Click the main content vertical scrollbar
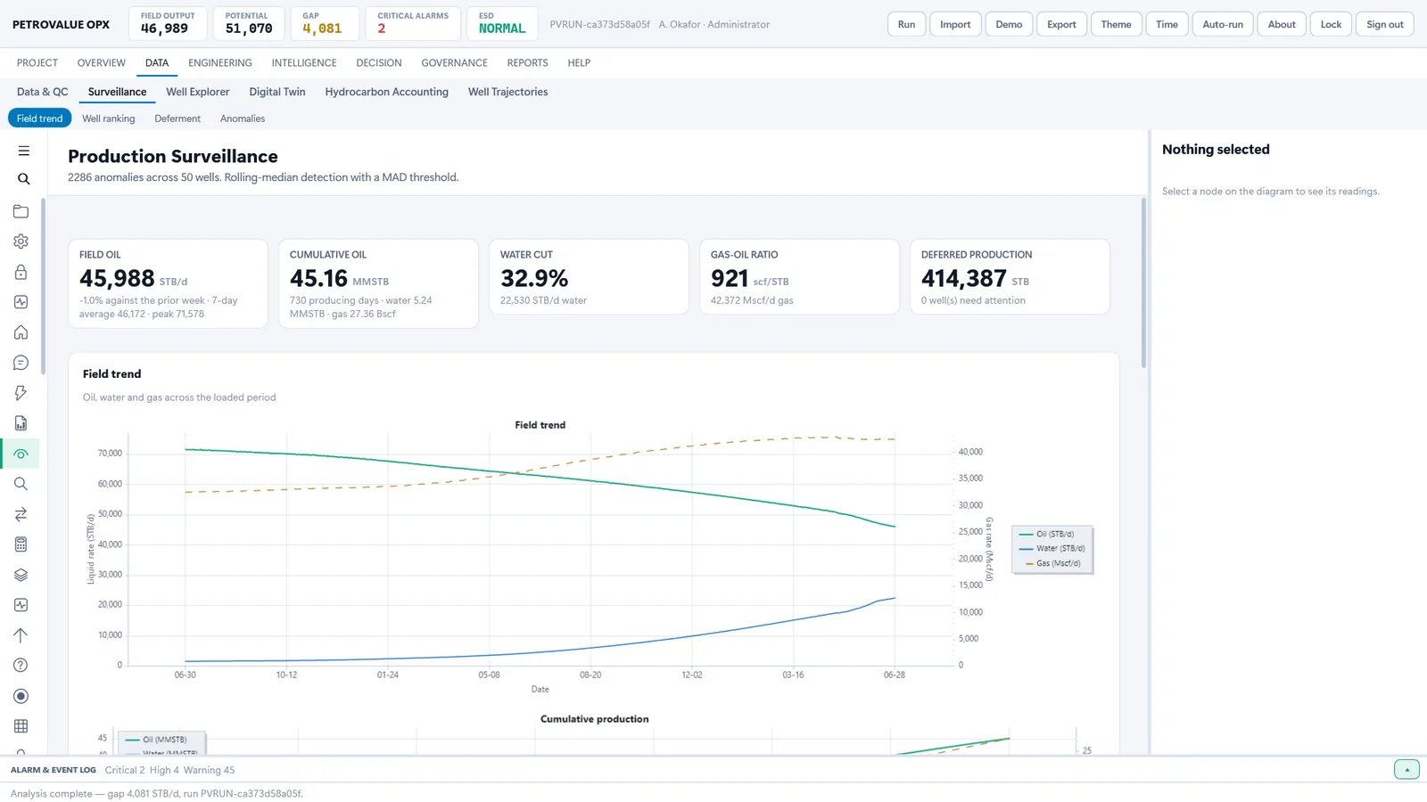 click(1144, 283)
